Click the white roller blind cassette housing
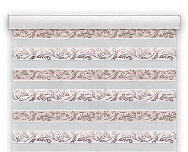Screen dimensions: 188x152 (94, 22)
